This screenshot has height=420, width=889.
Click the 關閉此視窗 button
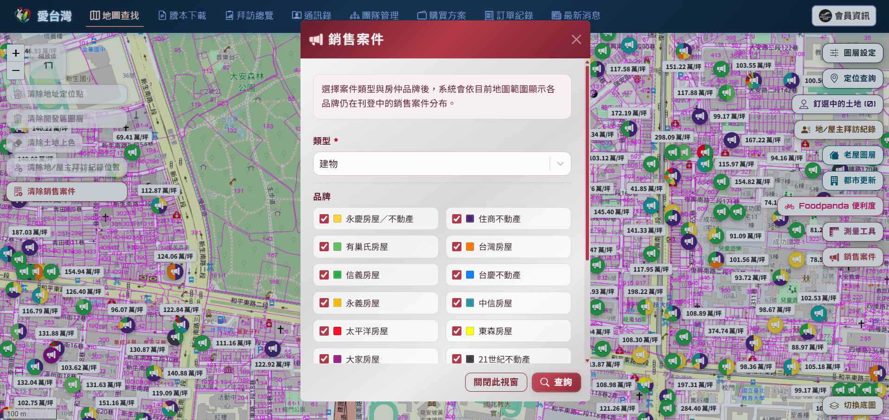pos(496,382)
